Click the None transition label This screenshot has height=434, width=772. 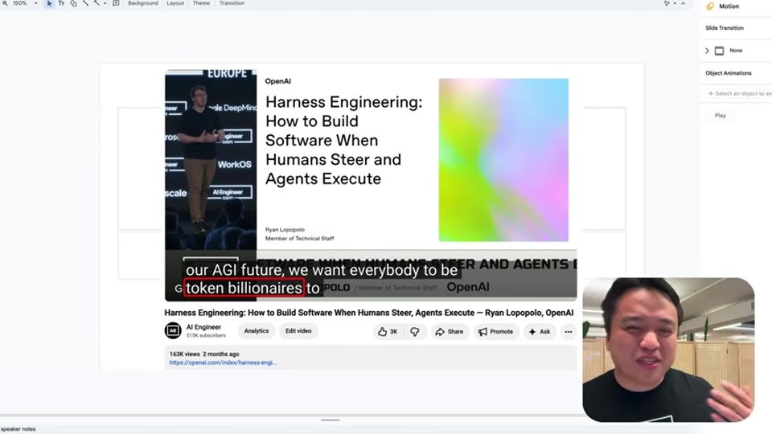(x=736, y=50)
